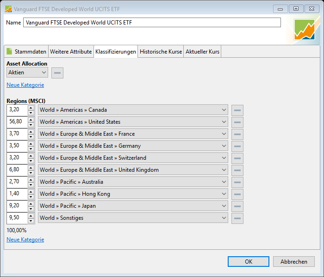This screenshot has height=277, width=324.
Task: Decrease the Hong Kong weight value
Action: pos(31,196)
